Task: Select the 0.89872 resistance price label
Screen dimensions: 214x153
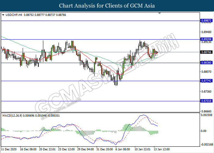Action: coord(206,21)
